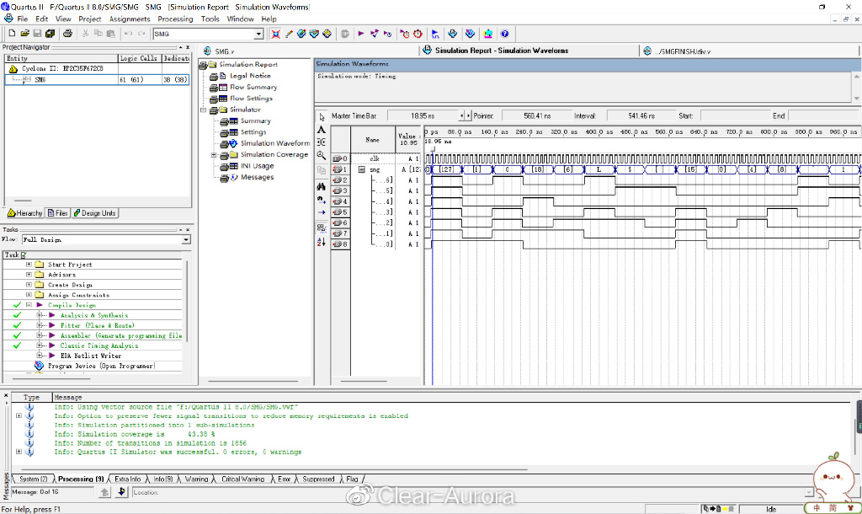862x514 pixels.
Task: Switch to the Design Units tab
Action: pos(94,213)
